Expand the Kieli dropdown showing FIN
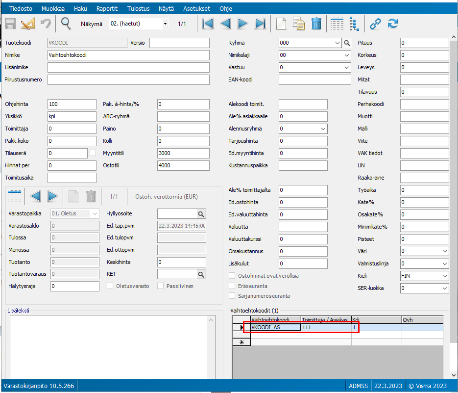 [444, 276]
